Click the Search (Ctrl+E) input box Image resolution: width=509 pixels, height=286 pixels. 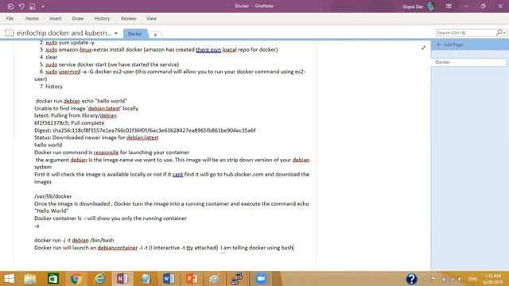(x=465, y=33)
